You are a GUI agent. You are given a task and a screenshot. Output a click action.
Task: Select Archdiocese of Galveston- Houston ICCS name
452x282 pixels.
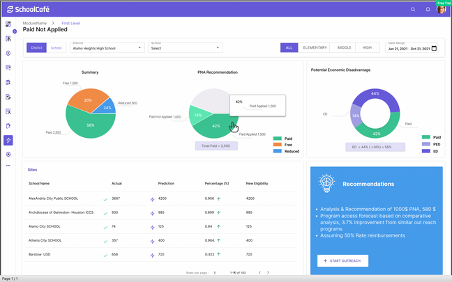pos(61,212)
